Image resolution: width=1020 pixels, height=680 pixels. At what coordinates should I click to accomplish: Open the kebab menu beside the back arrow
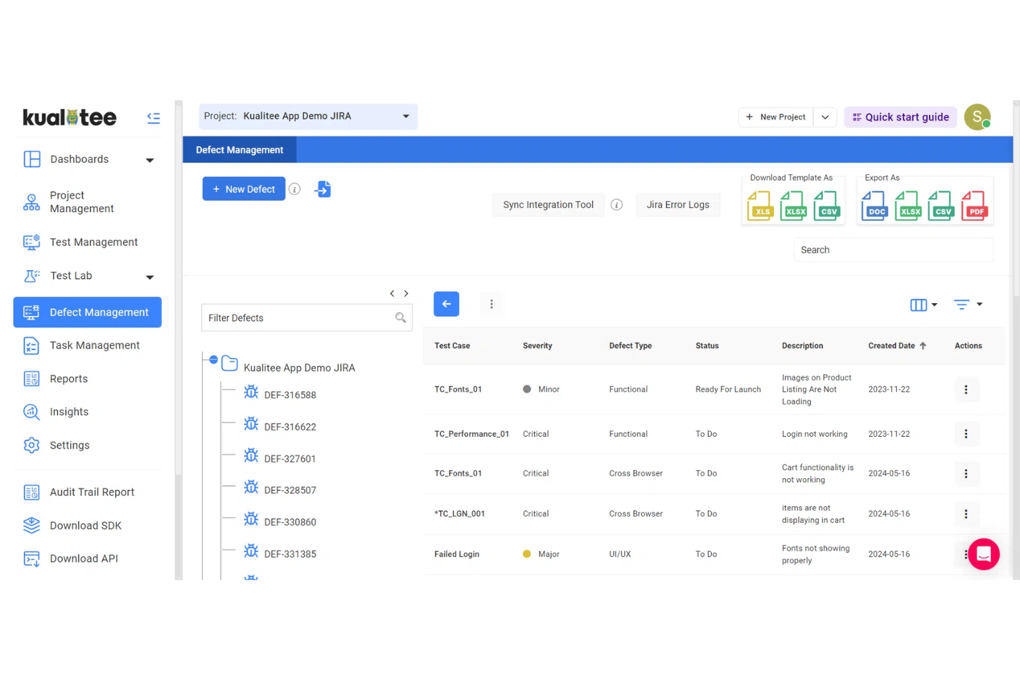pyautogui.click(x=491, y=304)
